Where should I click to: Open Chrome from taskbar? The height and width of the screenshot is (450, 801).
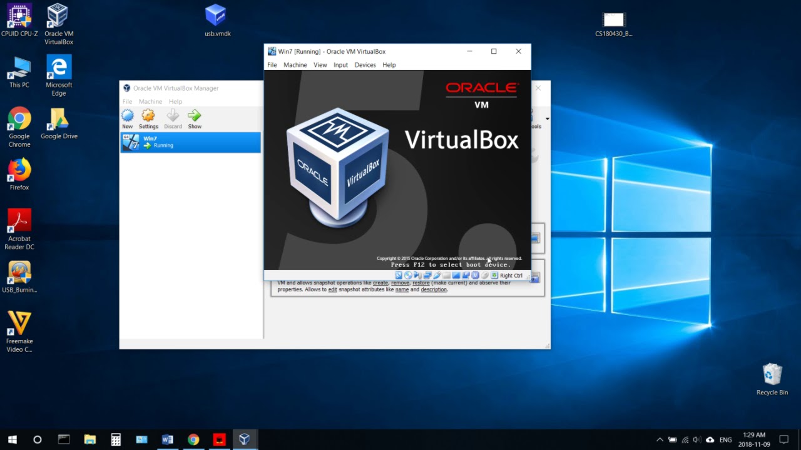(x=193, y=440)
